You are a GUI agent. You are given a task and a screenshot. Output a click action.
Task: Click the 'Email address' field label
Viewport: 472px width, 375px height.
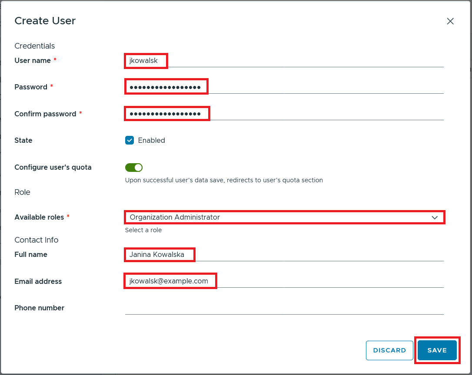point(38,281)
